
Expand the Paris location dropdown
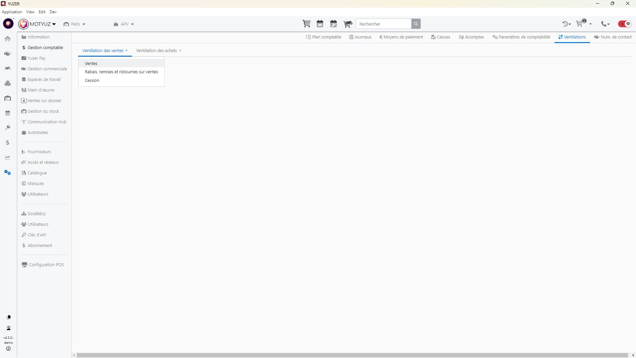click(75, 24)
